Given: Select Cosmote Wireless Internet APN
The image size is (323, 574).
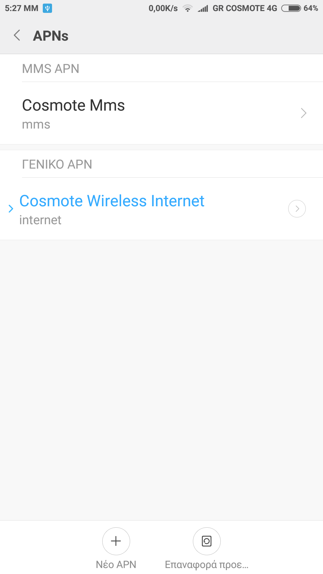Looking at the screenshot, I should pyautogui.click(x=112, y=201).
